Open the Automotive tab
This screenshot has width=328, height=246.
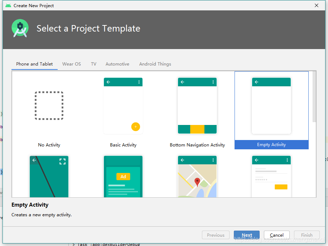click(117, 64)
